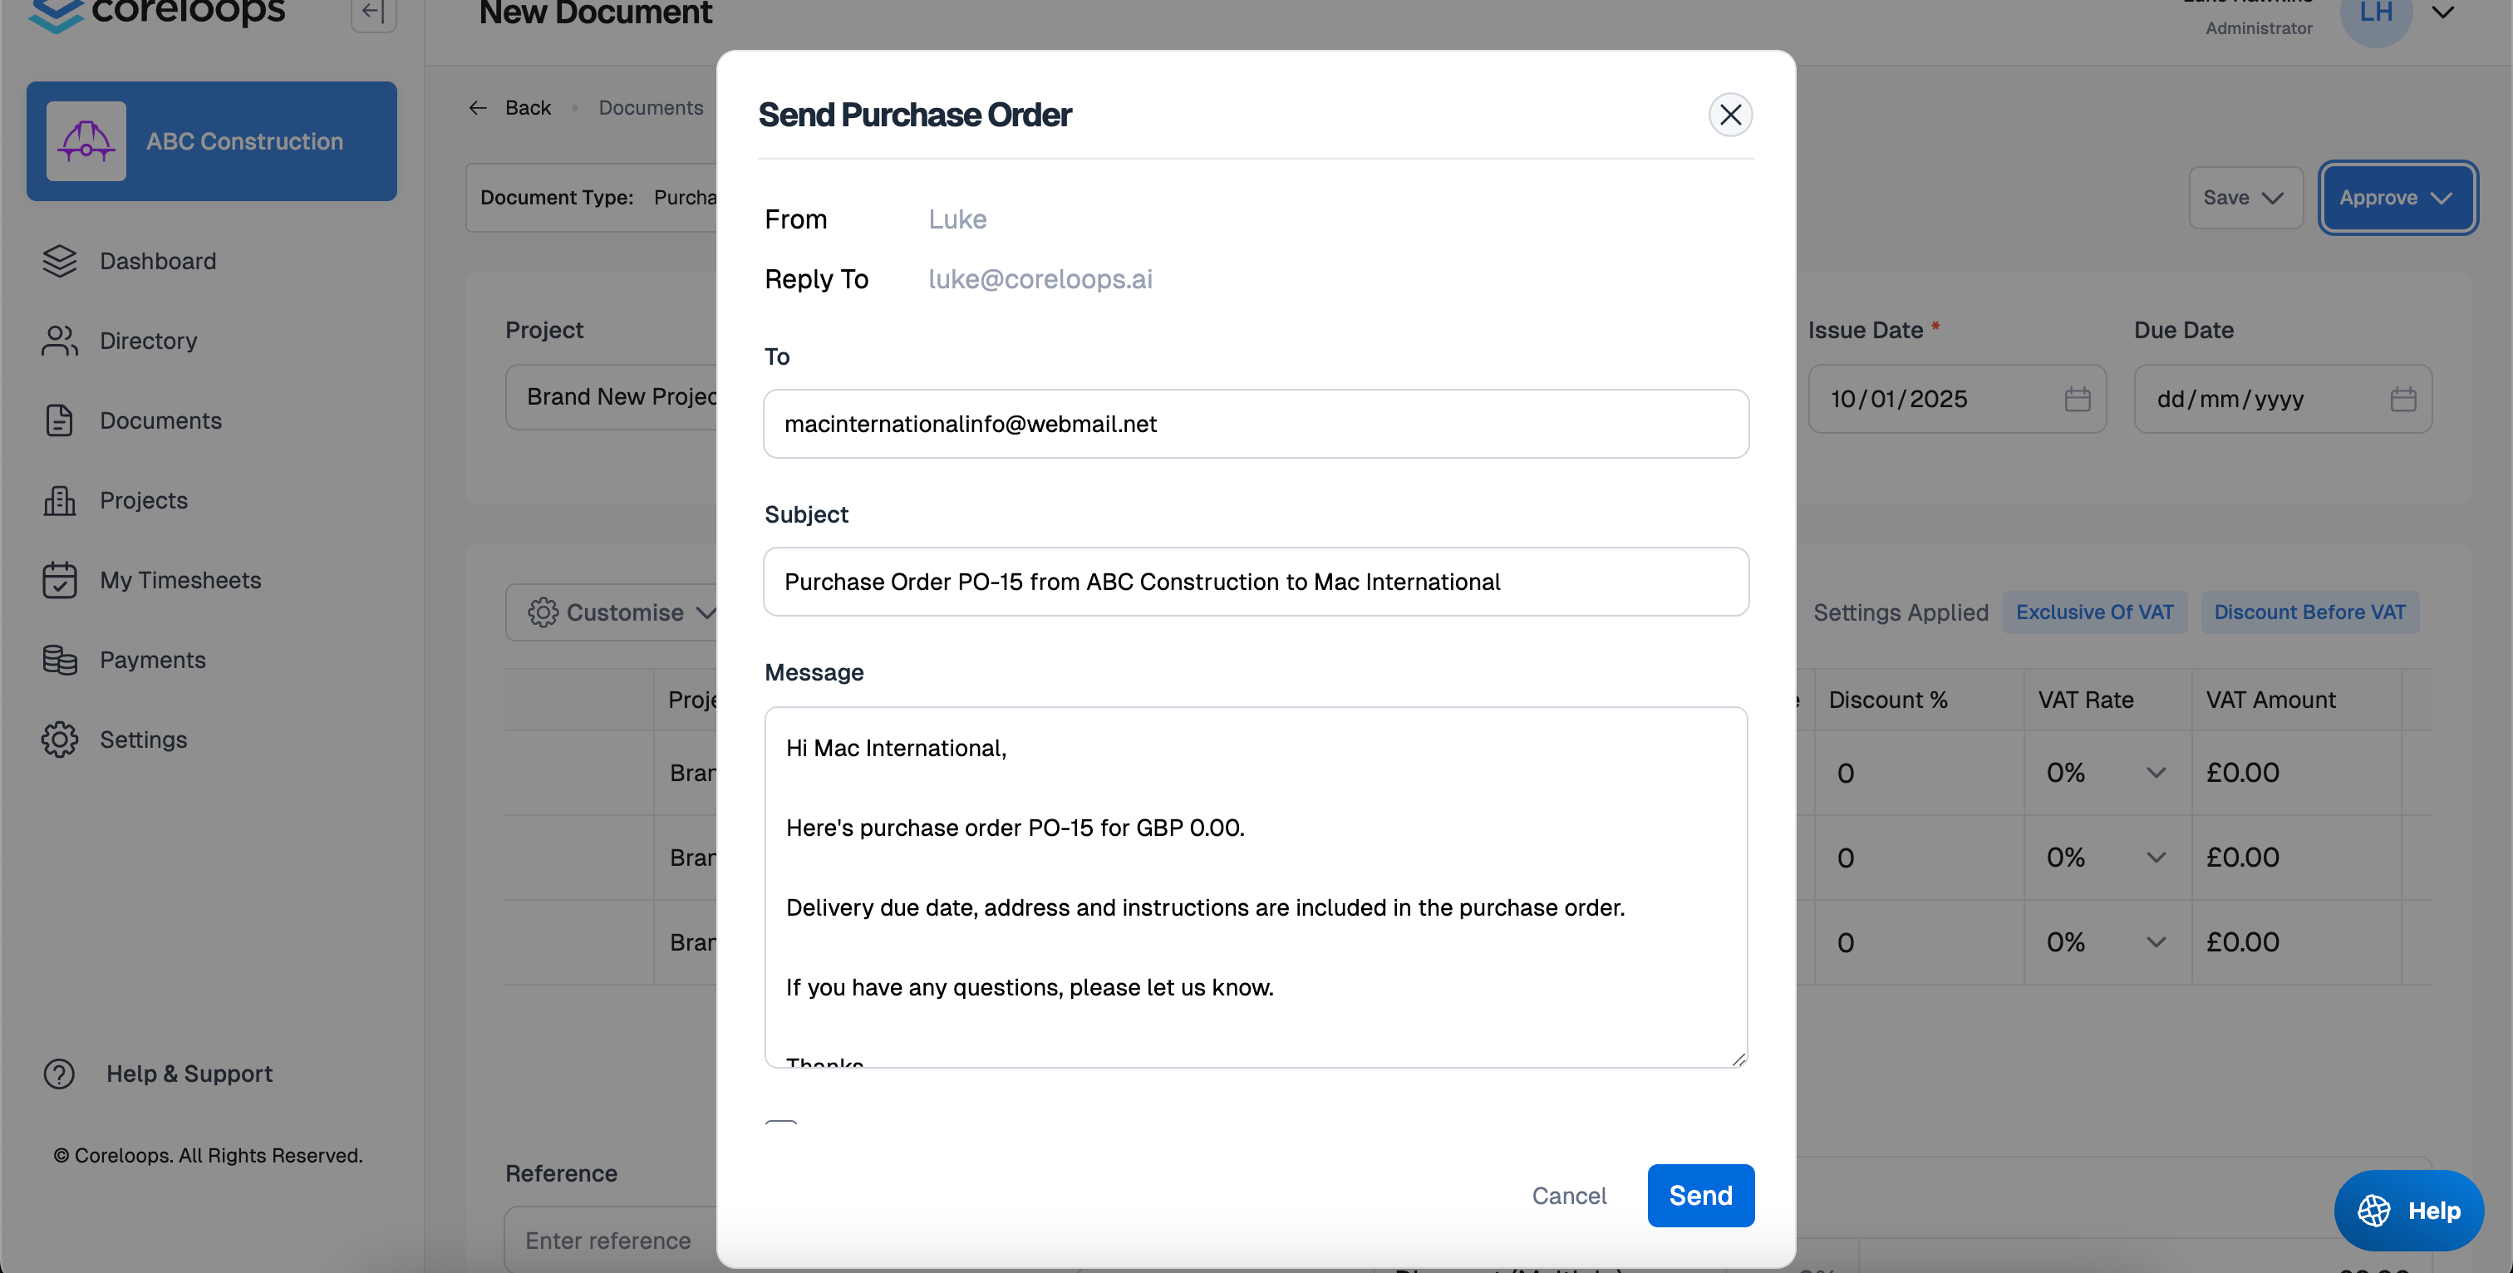Open Payments via its coins icon
This screenshot has height=1273, width=2513.
coord(60,660)
